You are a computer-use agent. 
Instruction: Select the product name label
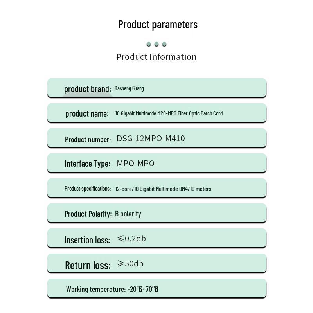click(87, 114)
